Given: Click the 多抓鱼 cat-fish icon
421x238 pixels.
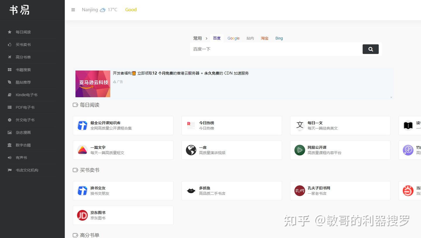Looking at the screenshot, I should point(191,191).
